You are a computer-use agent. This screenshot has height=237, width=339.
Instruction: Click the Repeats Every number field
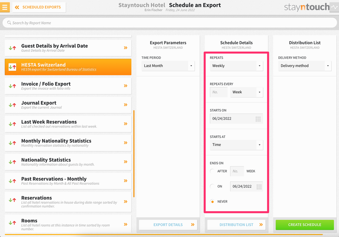pyautogui.click(x=219, y=92)
